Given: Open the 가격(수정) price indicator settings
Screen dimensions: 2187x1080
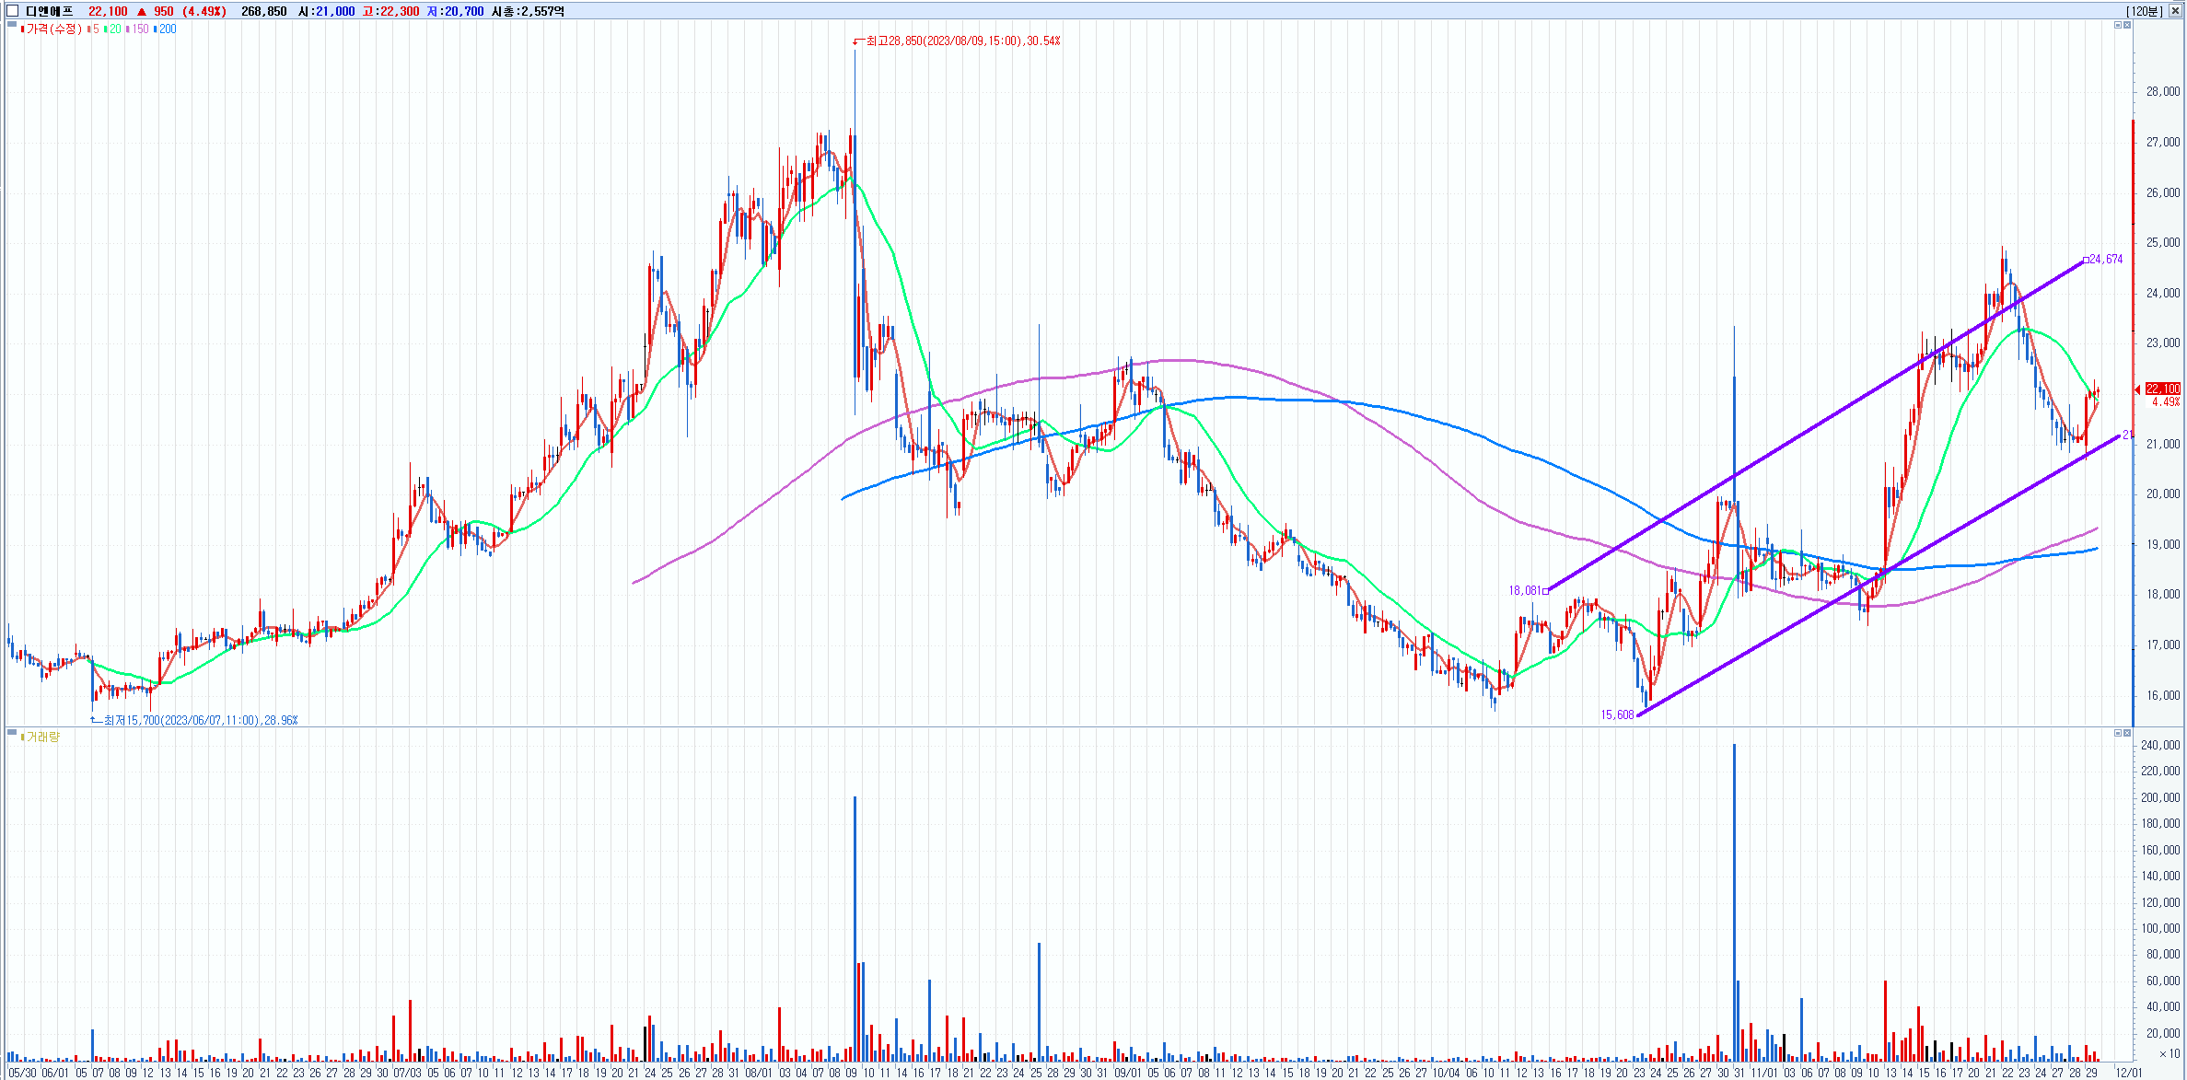Looking at the screenshot, I should [x=52, y=29].
